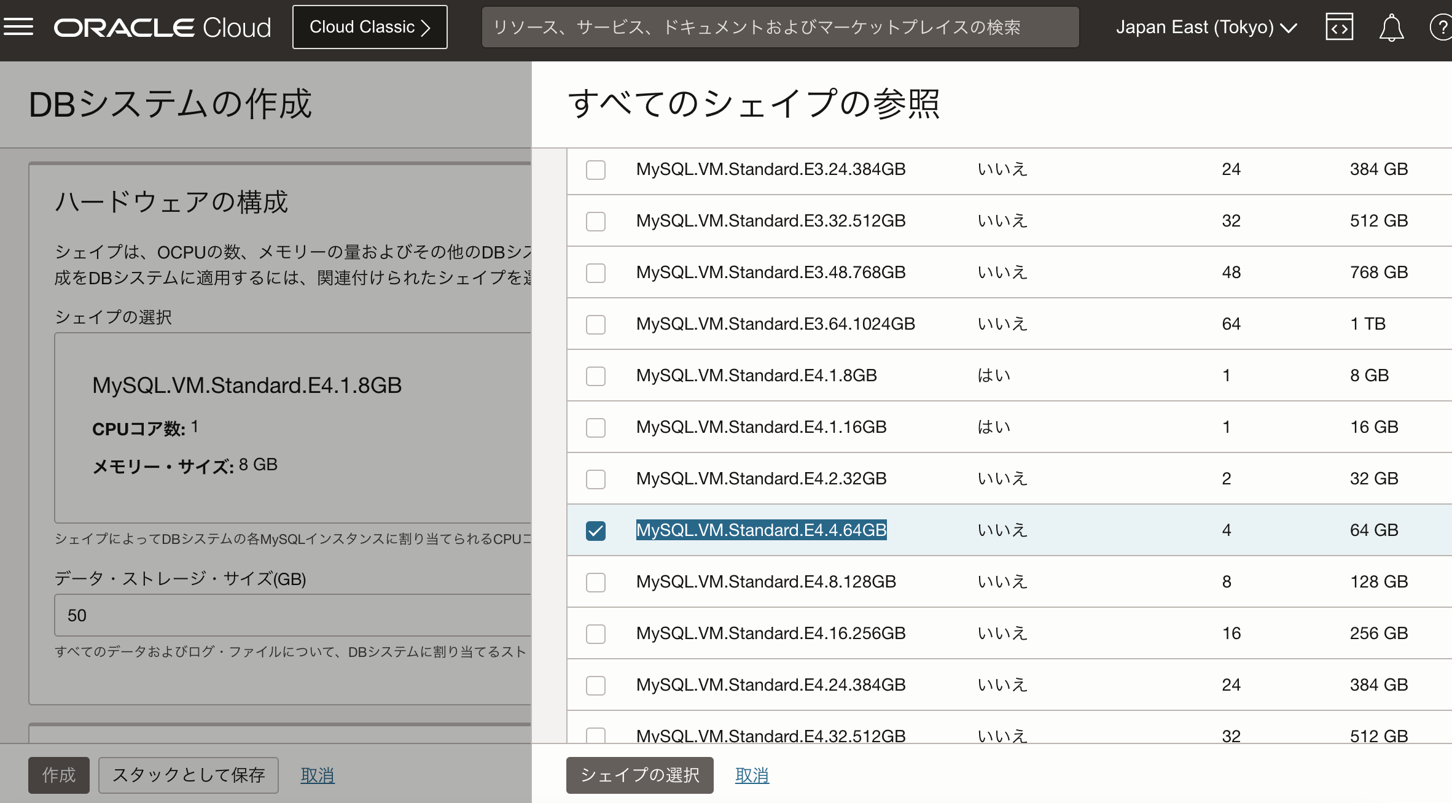Enable the MySQL.VM.Standard.E4.16.256GB checkbox
The height and width of the screenshot is (803, 1452).
[x=595, y=634]
